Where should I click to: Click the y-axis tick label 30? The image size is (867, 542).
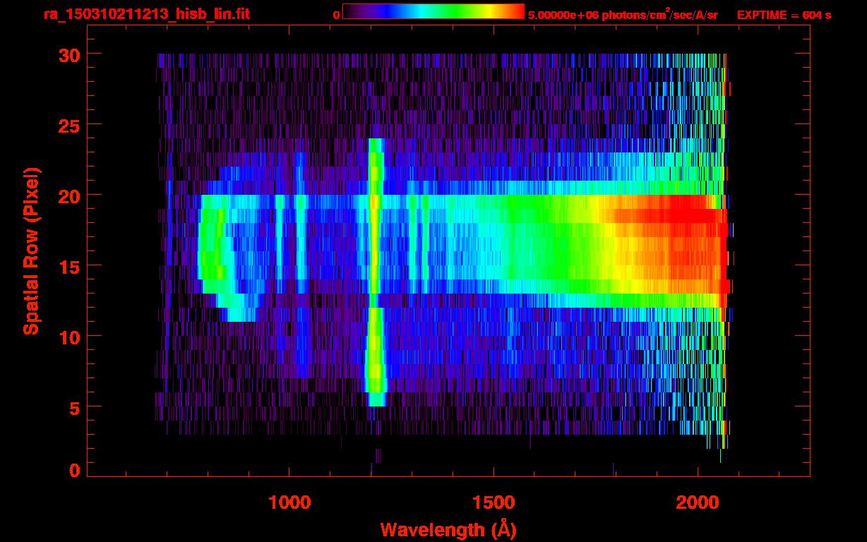(x=69, y=54)
